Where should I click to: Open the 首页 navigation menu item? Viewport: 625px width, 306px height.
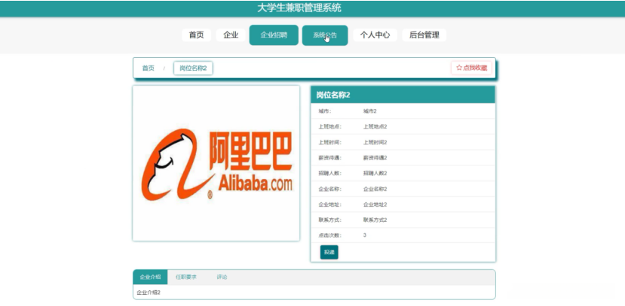click(196, 35)
